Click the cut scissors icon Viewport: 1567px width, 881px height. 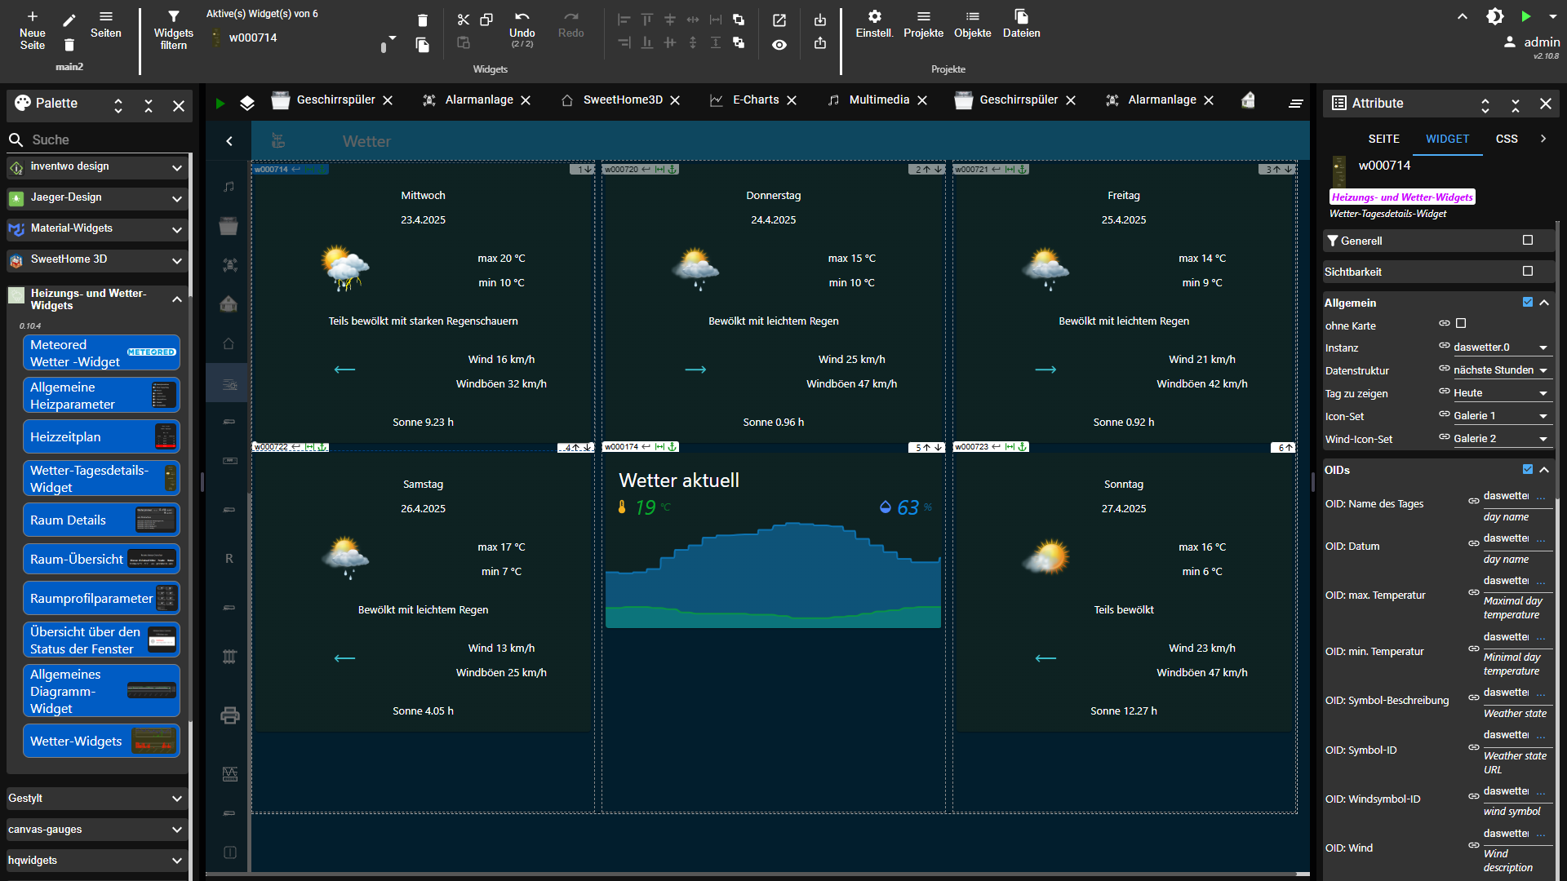tap(464, 20)
